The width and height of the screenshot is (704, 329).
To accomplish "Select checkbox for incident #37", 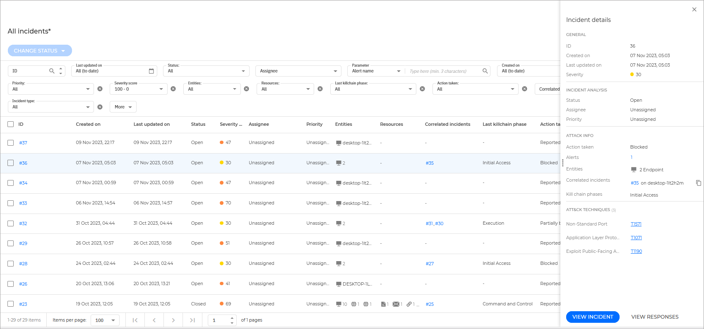I will [11, 143].
